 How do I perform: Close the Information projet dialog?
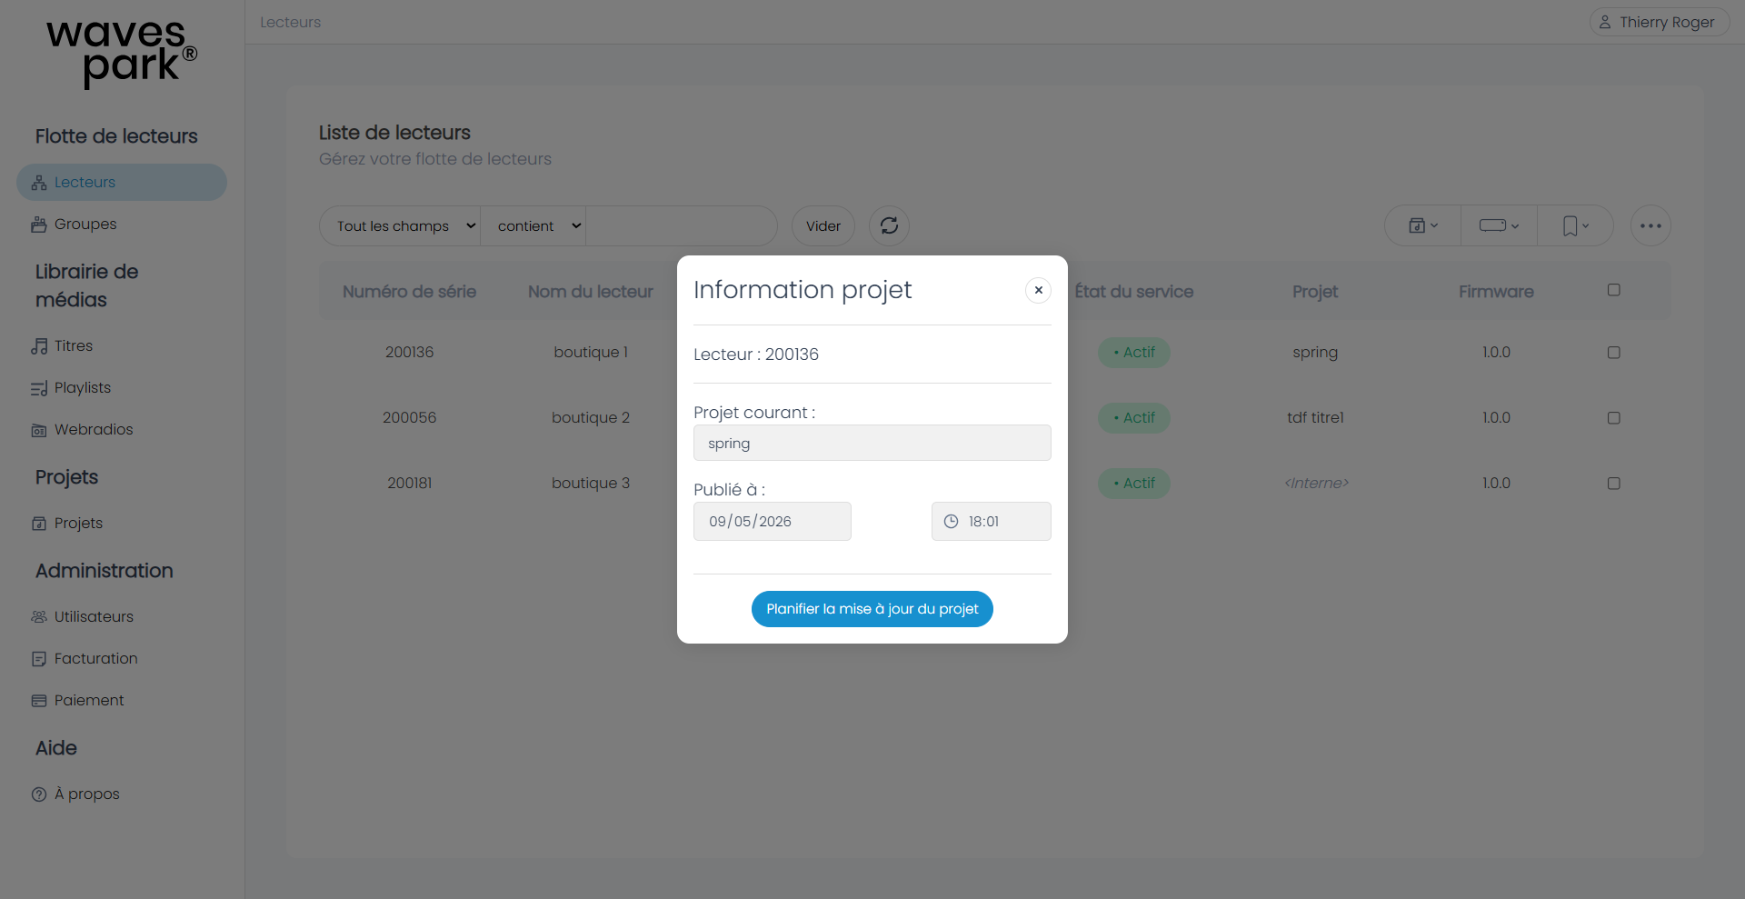pyautogui.click(x=1038, y=290)
